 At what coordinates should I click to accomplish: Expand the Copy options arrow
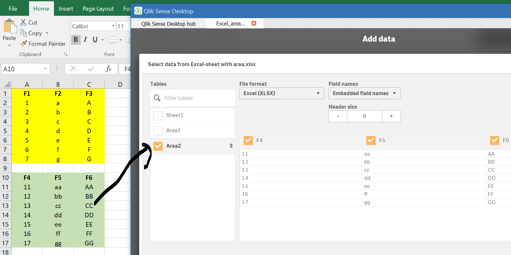point(47,33)
